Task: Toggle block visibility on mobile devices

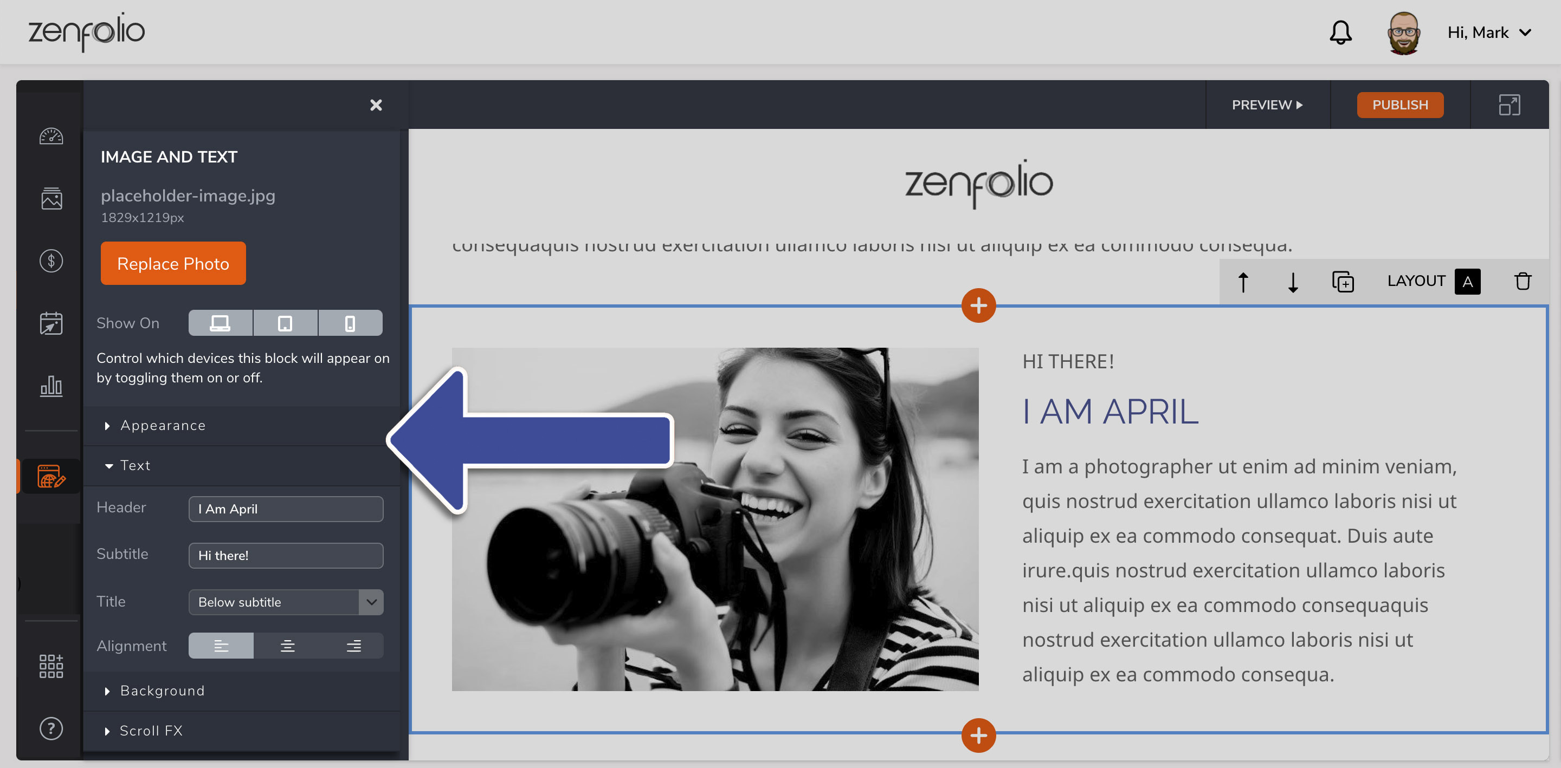Action: point(350,322)
